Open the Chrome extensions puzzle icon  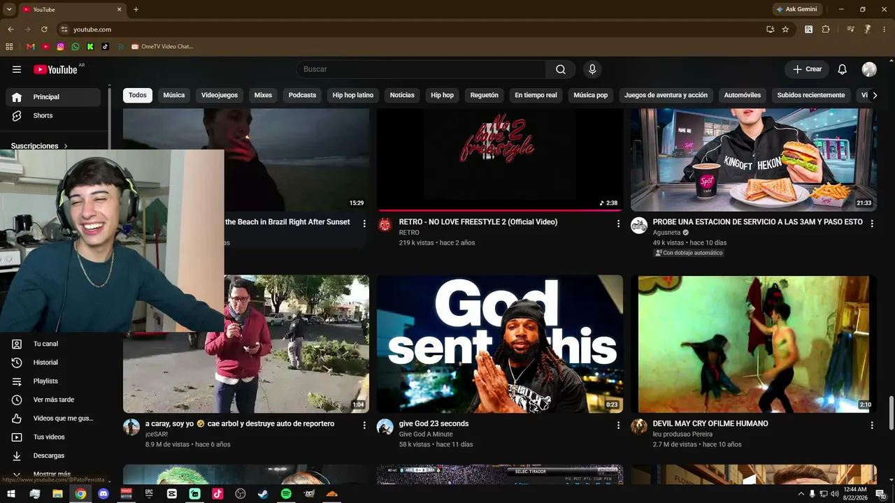[826, 29]
